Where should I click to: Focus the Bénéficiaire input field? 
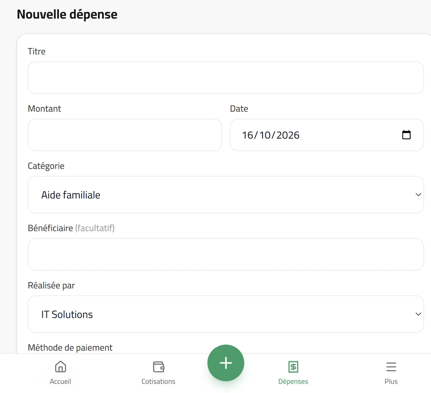(226, 254)
